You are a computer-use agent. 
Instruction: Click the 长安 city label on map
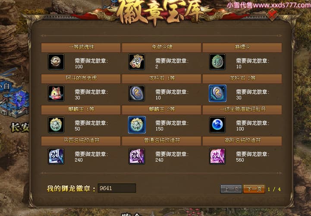20,127
